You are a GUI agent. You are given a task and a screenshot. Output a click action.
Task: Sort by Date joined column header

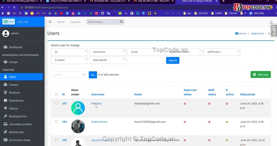pyautogui.click(x=248, y=95)
